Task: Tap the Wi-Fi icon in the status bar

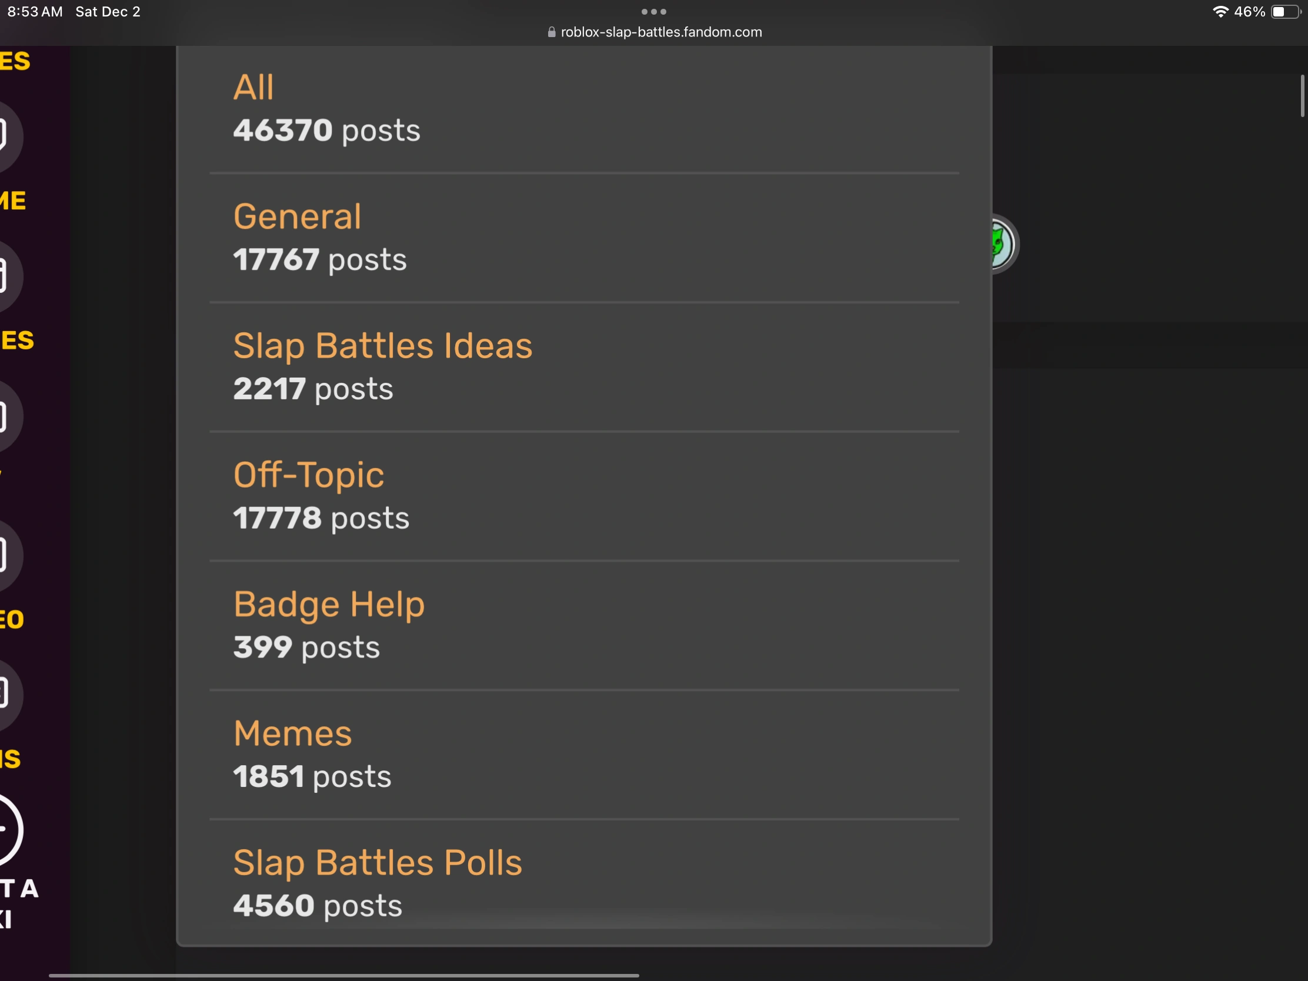Action: click(x=1222, y=11)
